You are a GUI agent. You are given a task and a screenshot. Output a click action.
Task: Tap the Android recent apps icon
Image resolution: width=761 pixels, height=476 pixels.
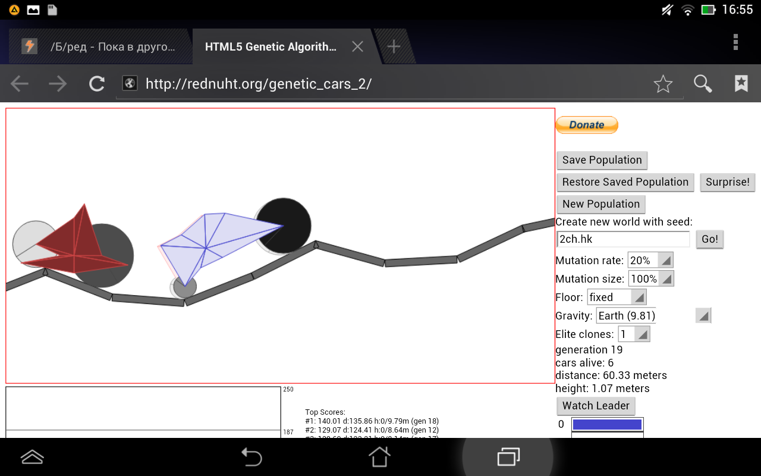[x=508, y=456]
